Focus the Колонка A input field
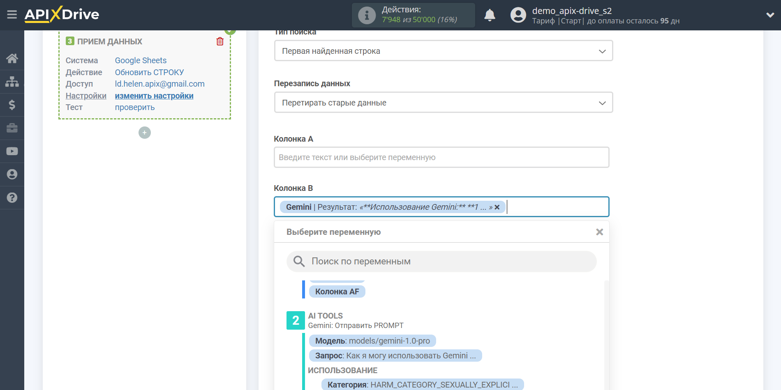Screen dimensions: 781x390 pos(441,157)
